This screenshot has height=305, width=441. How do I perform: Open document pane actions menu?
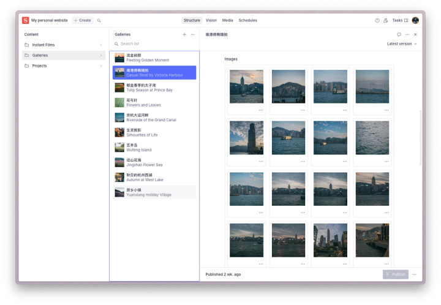[x=407, y=34]
